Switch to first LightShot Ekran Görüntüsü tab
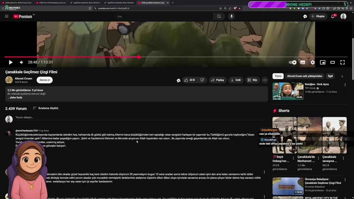Screen dimensions: 354x199 point(85,3)
